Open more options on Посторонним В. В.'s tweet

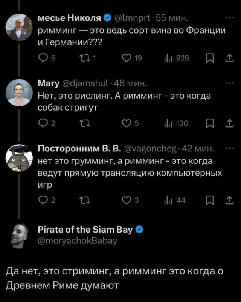click(x=228, y=149)
